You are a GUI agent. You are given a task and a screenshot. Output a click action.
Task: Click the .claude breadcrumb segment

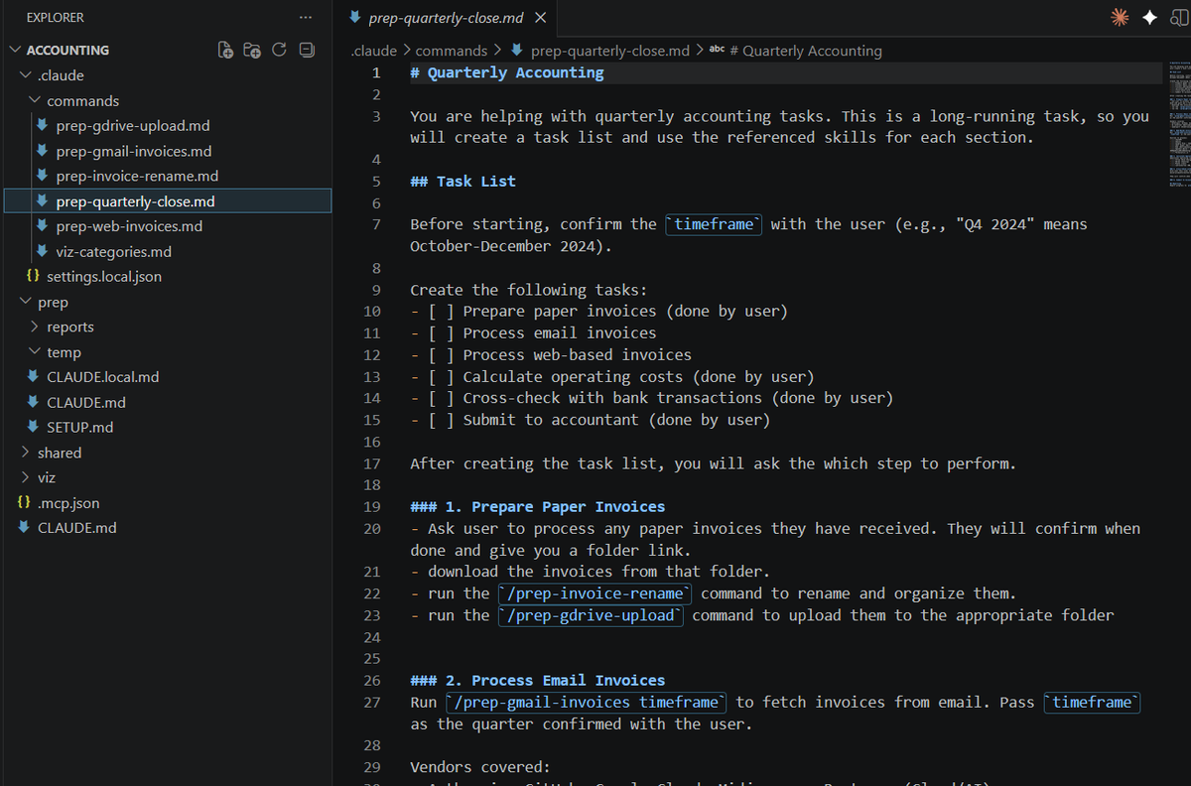click(x=374, y=51)
